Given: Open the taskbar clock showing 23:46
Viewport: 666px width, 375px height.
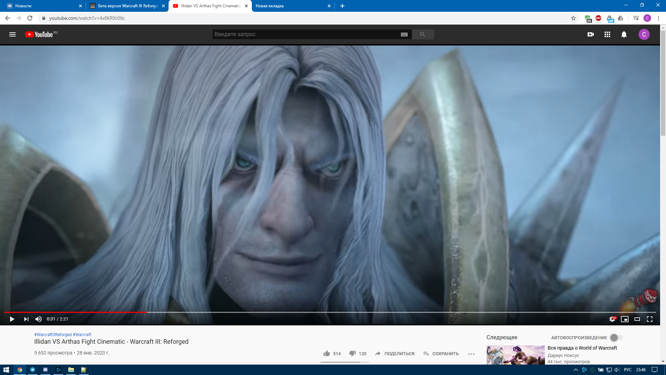Looking at the screenshot, I should click(641, 370).
